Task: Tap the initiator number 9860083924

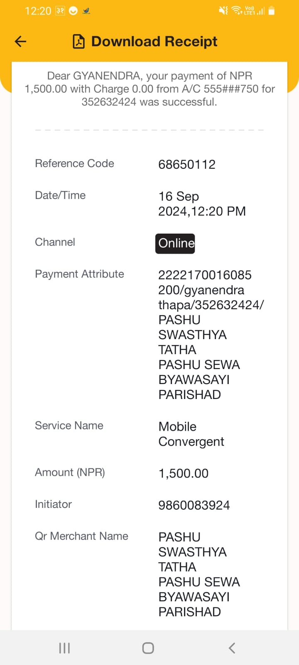Action: pos(194,505)
